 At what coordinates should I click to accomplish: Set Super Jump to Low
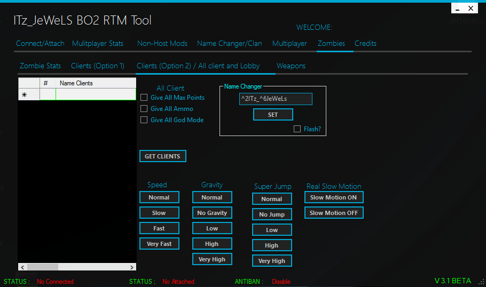point(272,230)
